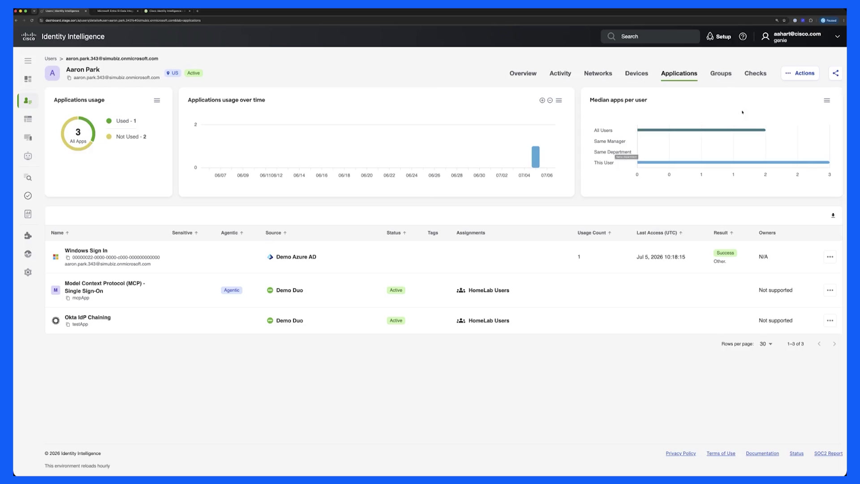Open row options for Model Context Protocol
The height and width of the screenshot is (484, 860).
tap(830, 290)
